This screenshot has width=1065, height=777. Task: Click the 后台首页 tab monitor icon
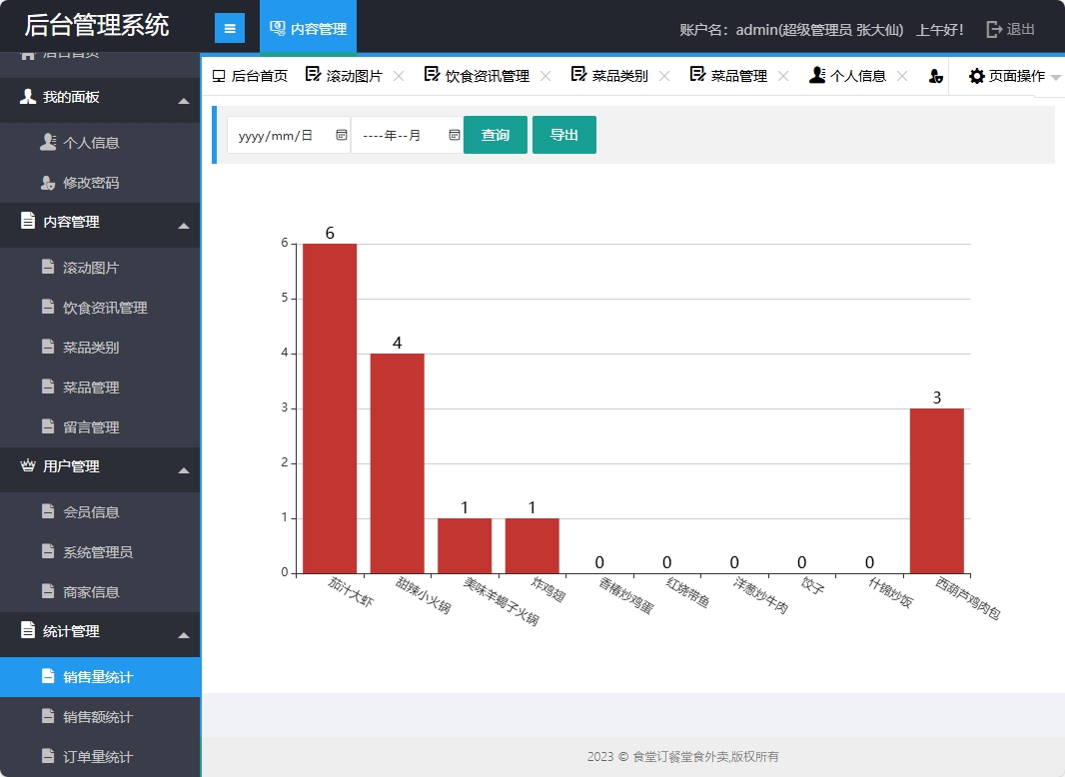tap(219, 76)
